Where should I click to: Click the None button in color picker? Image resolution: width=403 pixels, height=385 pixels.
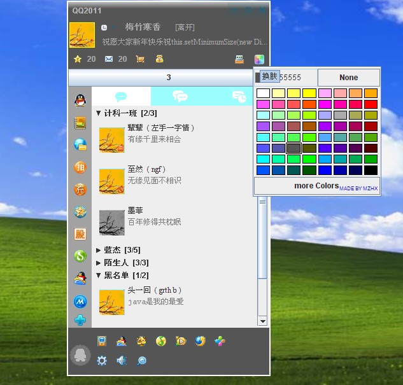pos(348,78)
